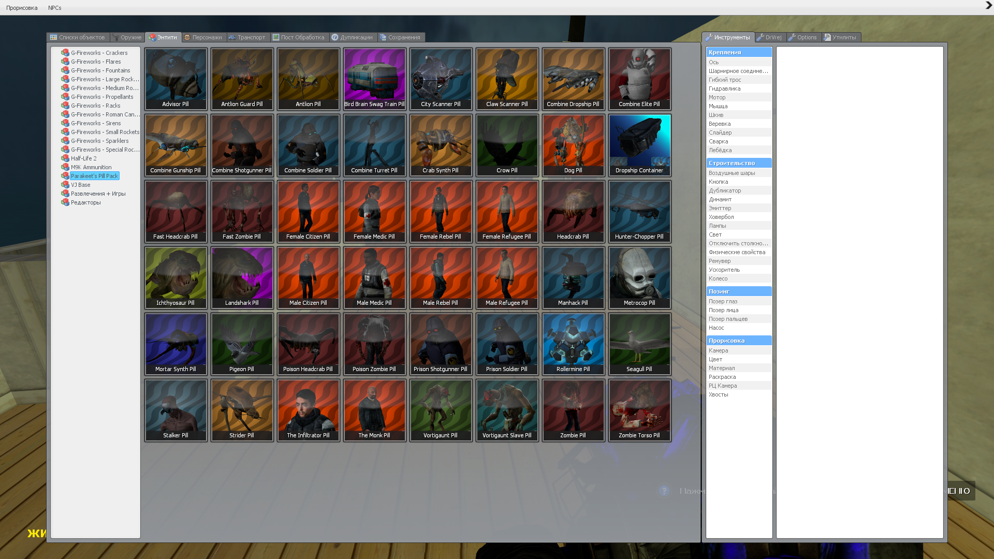Choose the City Scanner Pill icon
Screen dimensions: 994x559
[441, 79]
